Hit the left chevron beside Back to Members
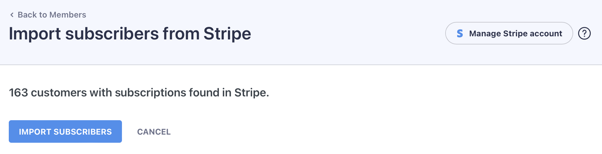Viewport: 602px width, 154px height. pyautogui.click(x=12, y=15)
